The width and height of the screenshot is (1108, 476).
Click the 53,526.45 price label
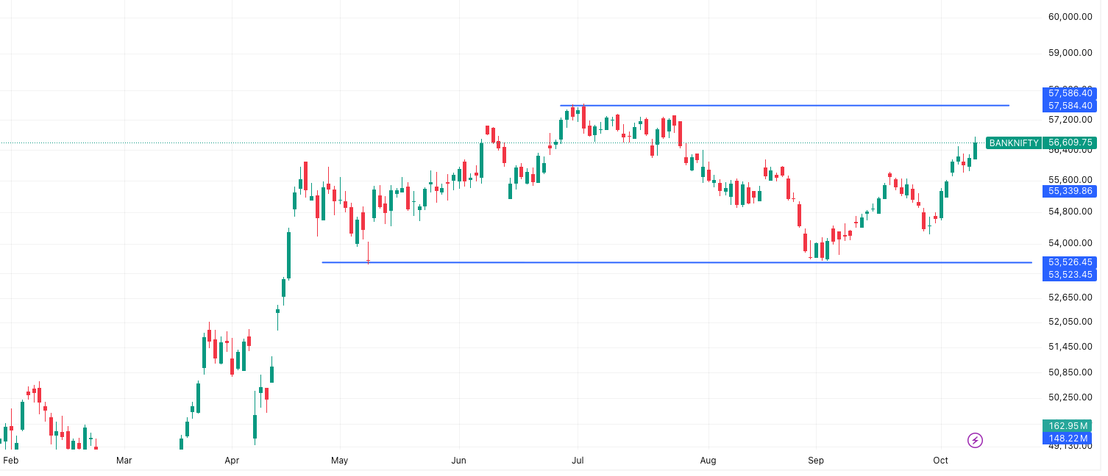1070,262
